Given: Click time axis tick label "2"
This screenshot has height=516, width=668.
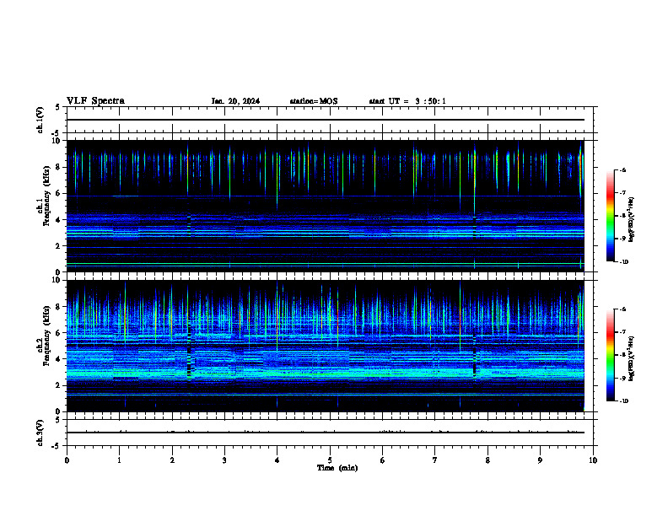Looking at the screenshot, I should 172,460.
